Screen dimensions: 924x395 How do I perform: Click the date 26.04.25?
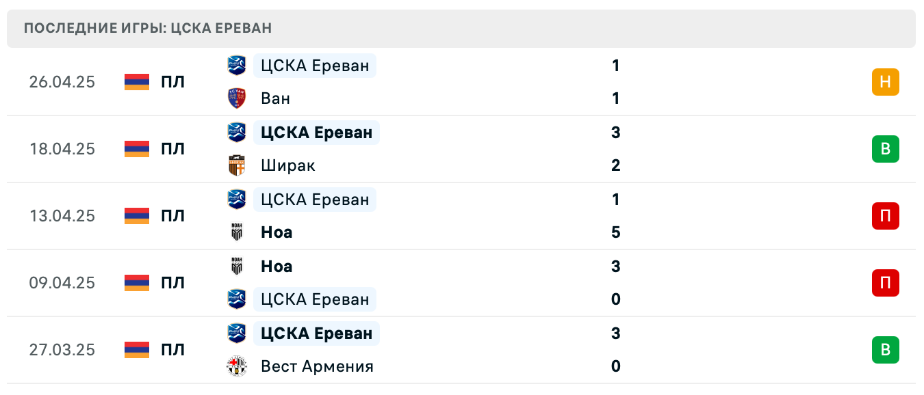pos(62,81)
